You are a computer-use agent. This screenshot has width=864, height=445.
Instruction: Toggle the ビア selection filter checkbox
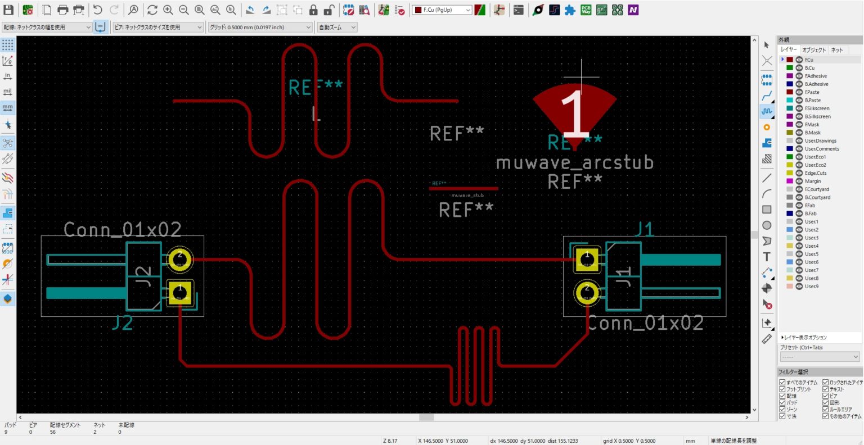point(826,396)
